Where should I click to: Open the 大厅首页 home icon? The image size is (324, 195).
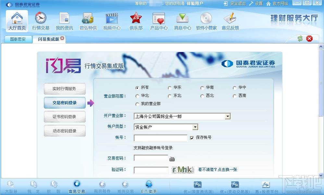(x=17, y=21)
